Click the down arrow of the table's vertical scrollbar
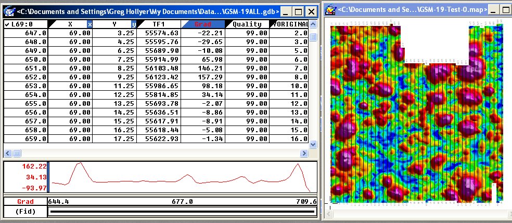 313,145
